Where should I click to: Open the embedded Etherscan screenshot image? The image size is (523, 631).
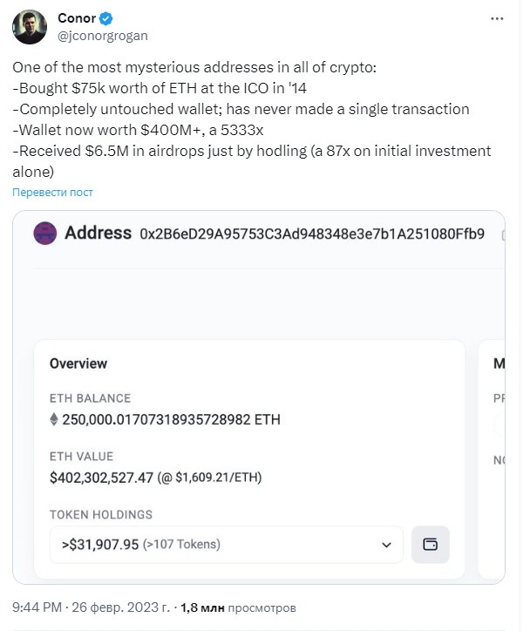(259, 397)
